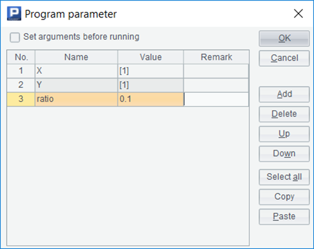Close the Program parameter dialog

tap(298, 14)
